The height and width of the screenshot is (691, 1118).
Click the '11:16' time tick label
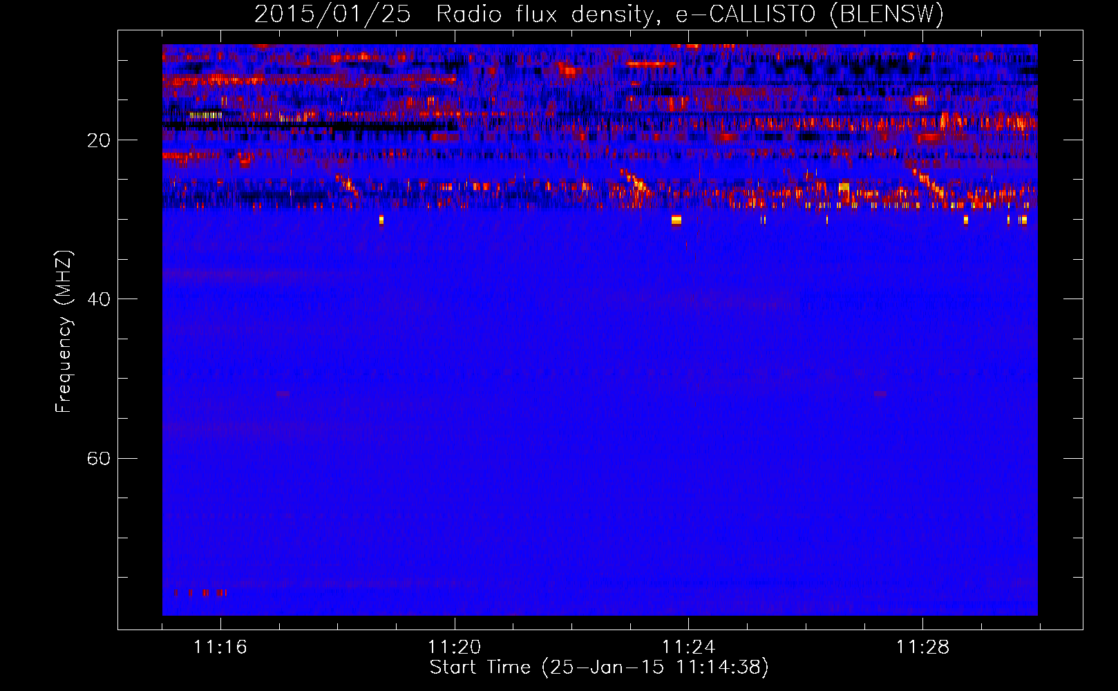point(220,647)
